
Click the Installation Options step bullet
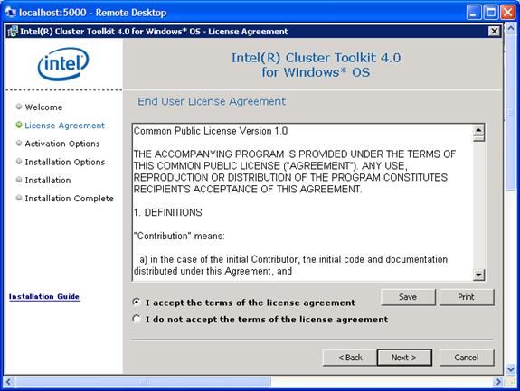[19, 161]
